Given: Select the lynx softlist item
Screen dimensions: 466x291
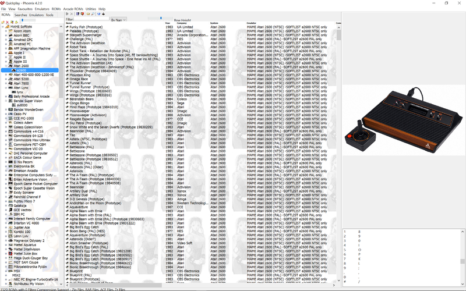Looking at the screenshot, I should coord(20,92).
